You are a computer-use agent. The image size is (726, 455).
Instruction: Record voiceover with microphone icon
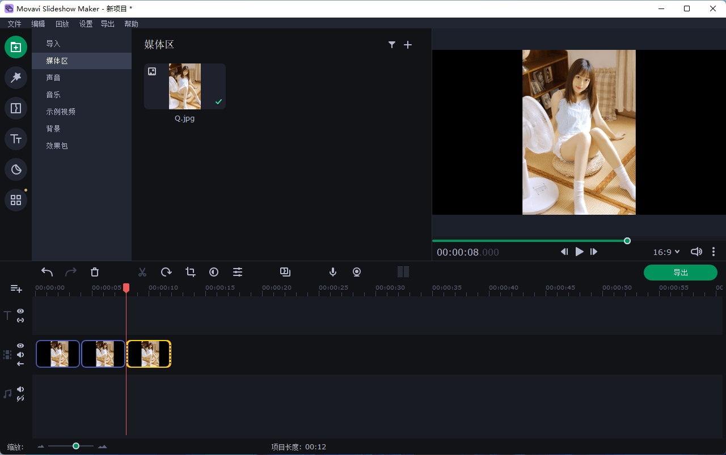pyautogui.click(x=333, y=272)
